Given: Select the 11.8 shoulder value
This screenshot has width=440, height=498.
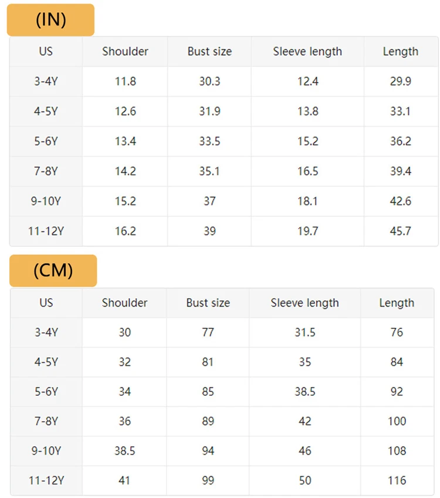Looking at the screenshot, I should (125, 82).
